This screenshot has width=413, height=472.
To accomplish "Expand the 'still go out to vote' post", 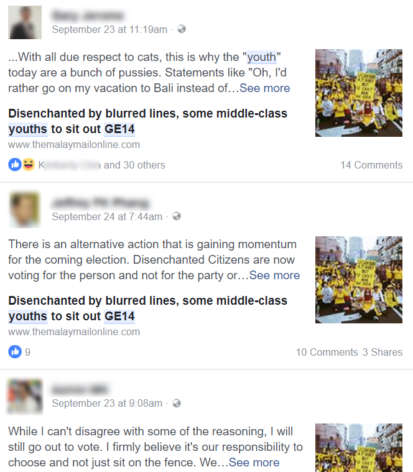I will point(254,462).
